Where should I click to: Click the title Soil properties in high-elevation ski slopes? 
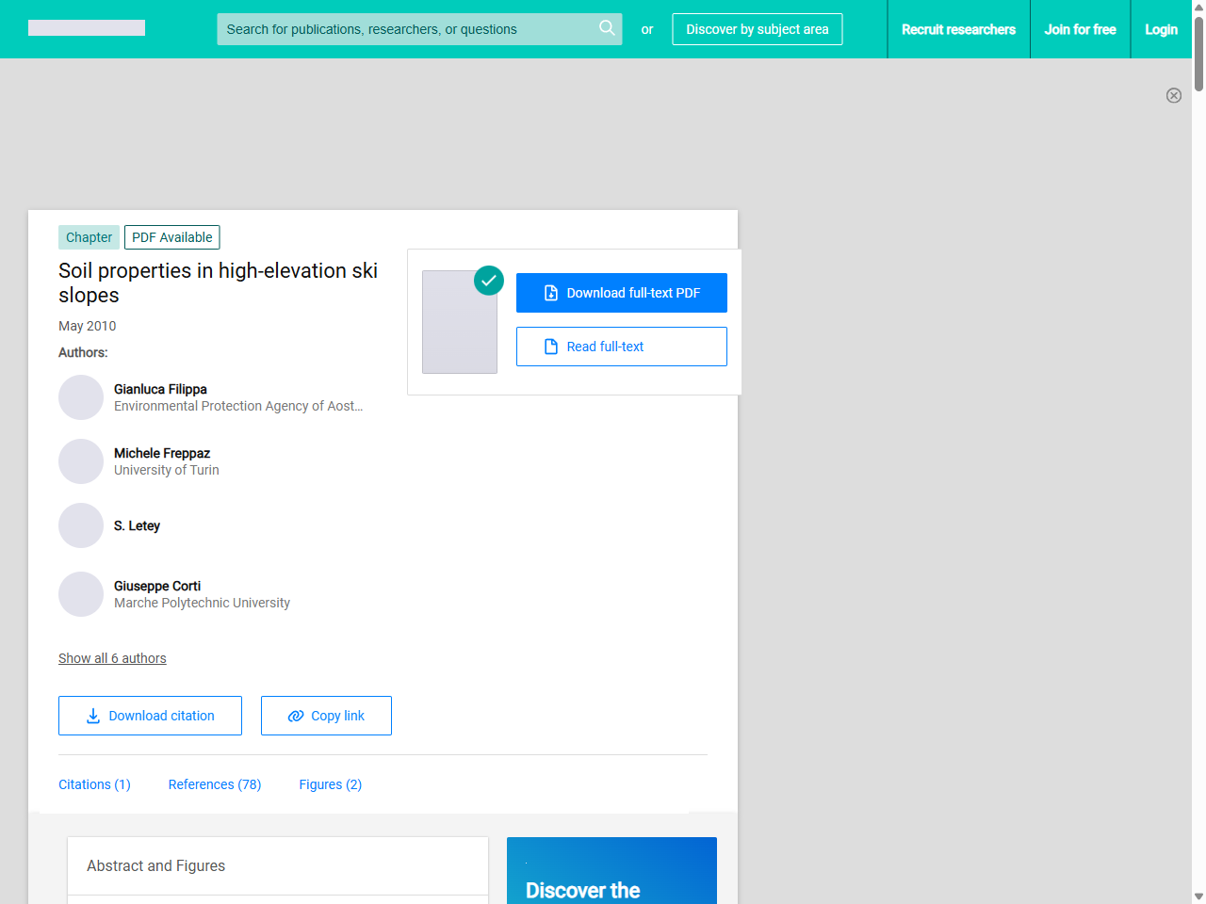[218, 282]
